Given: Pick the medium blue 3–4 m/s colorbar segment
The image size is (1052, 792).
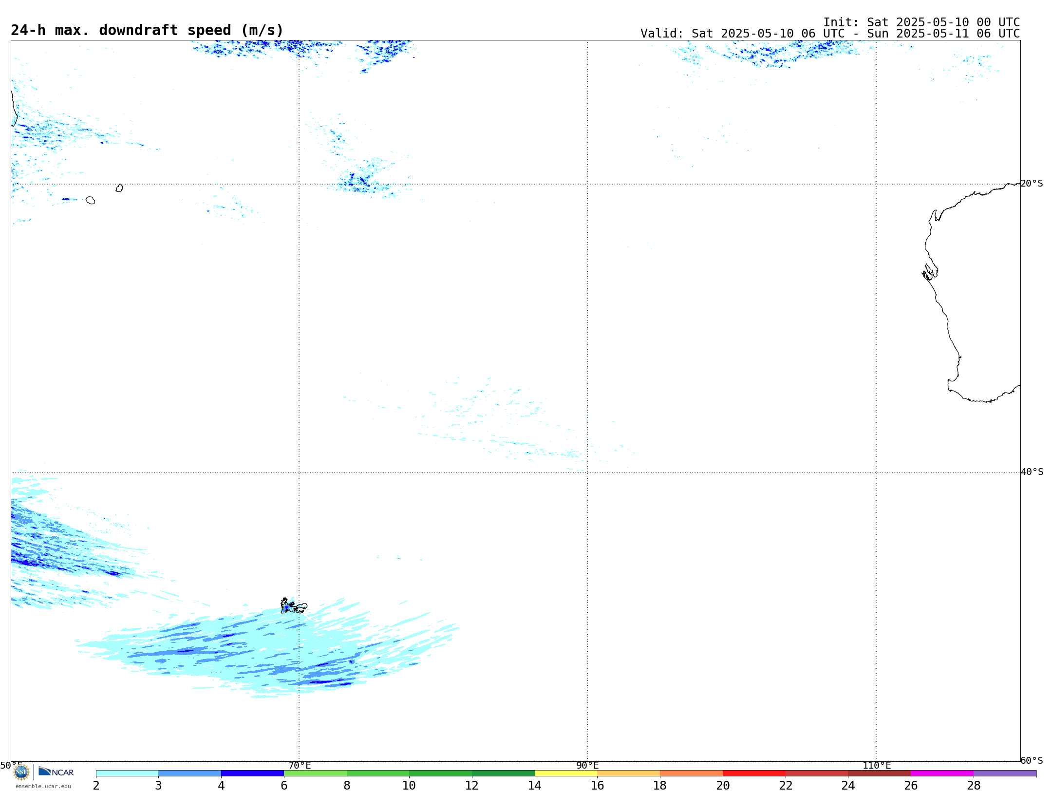Looking at the screenshot, I should click(x=190, y=773).
